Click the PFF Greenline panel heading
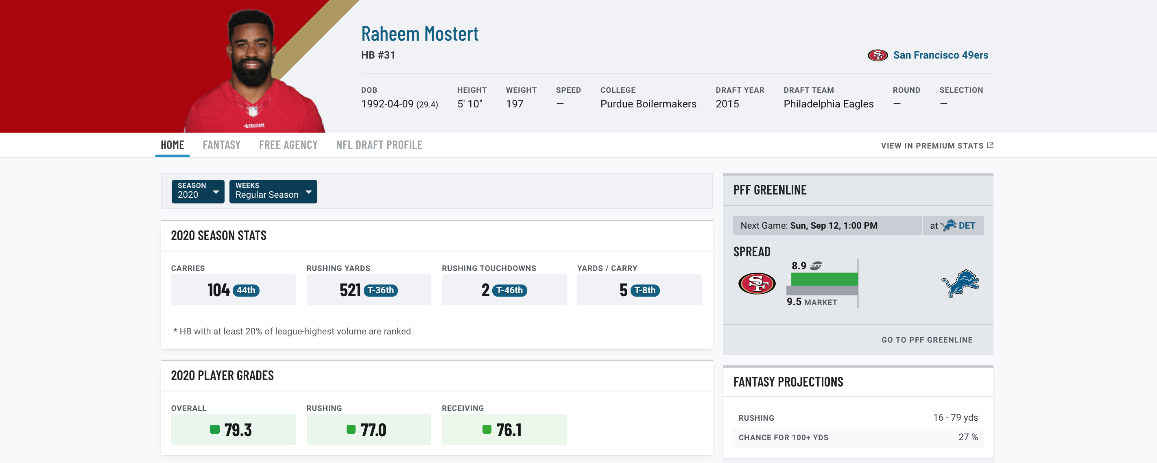This screenshot has width=1157, height=463. coord(770,190)
